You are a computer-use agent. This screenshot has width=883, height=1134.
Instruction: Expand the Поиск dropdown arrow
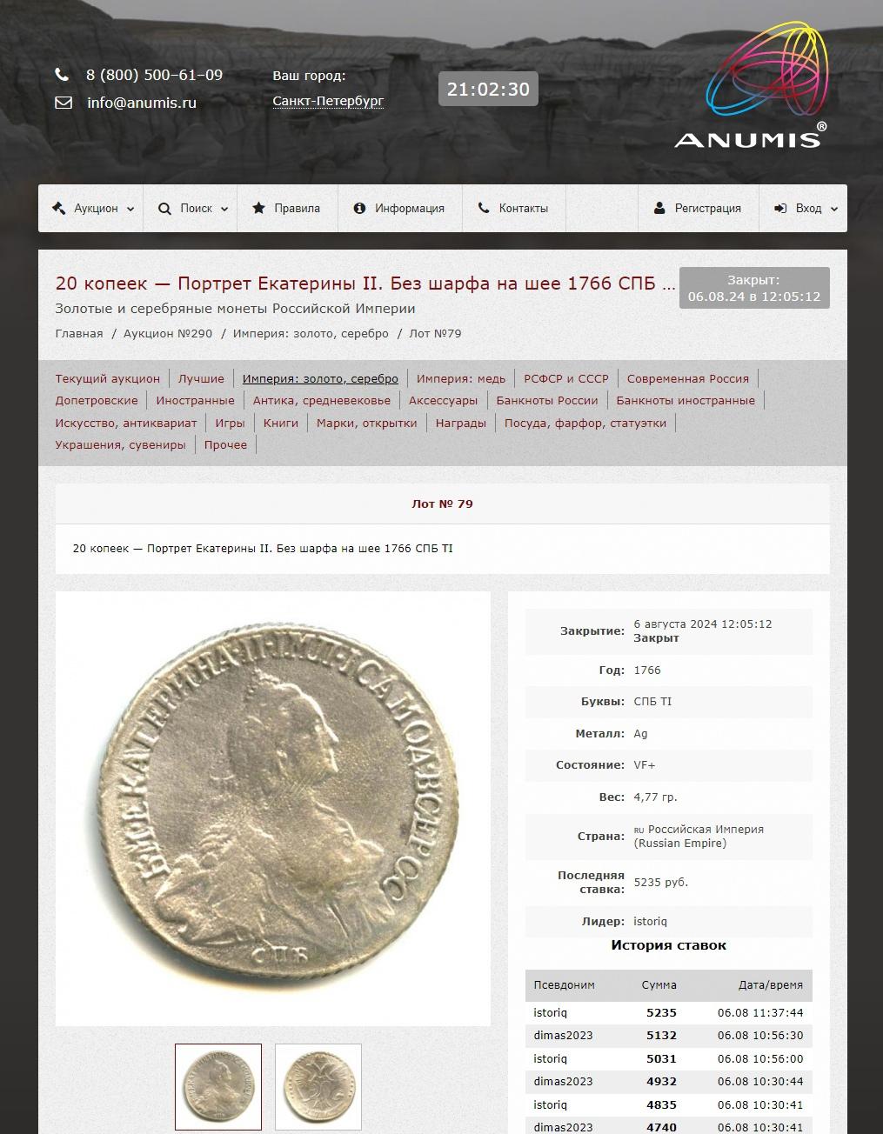(224, 209)
